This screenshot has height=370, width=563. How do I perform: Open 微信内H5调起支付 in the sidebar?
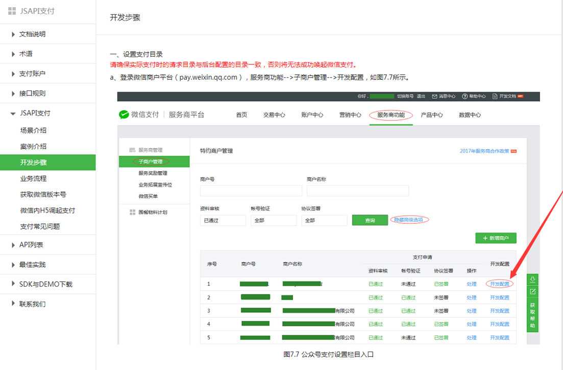pos(48,211)
